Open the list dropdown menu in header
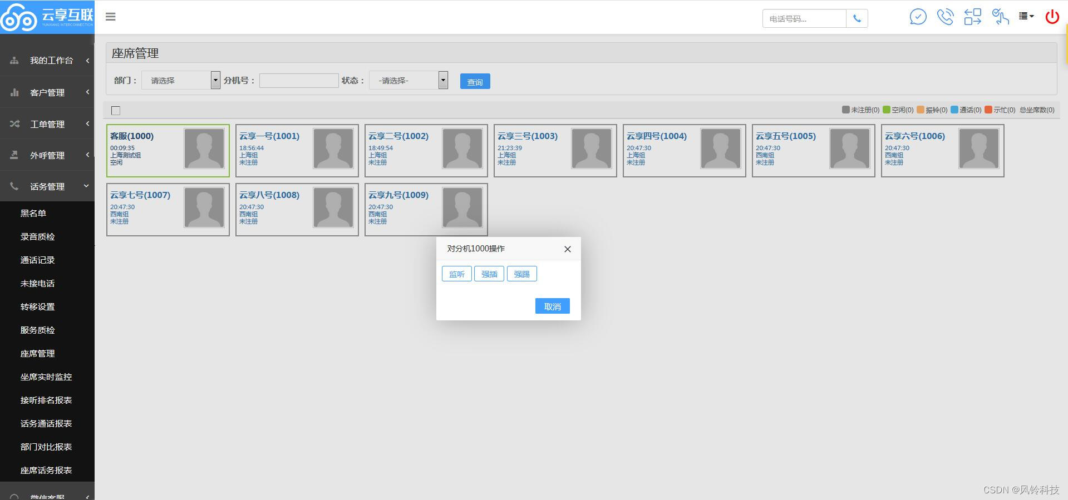 point(1026,16)
